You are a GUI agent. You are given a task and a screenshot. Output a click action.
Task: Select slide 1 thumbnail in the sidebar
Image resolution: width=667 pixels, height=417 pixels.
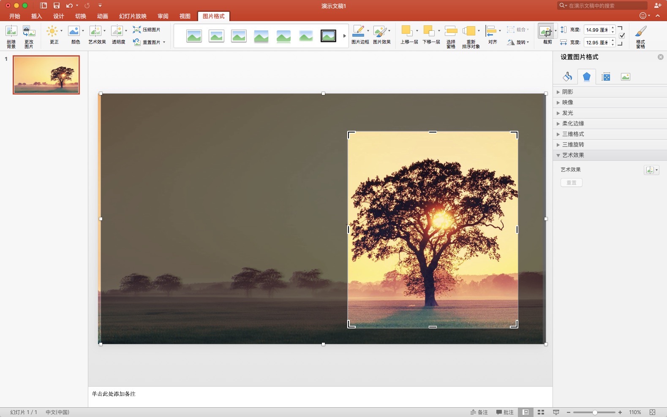click(x=46, y=75)
